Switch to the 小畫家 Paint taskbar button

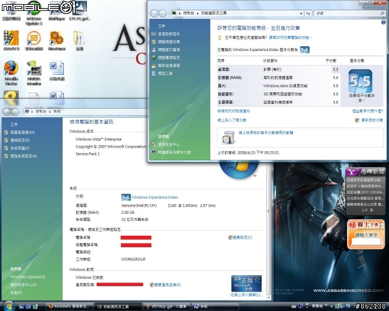[x=166, y=307]
